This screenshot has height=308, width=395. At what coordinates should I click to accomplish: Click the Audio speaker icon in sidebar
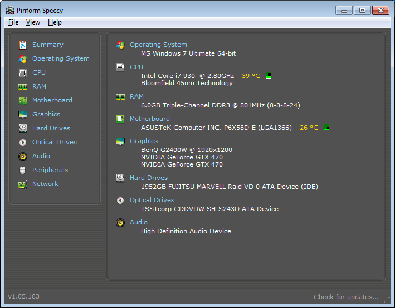point(23,157)
